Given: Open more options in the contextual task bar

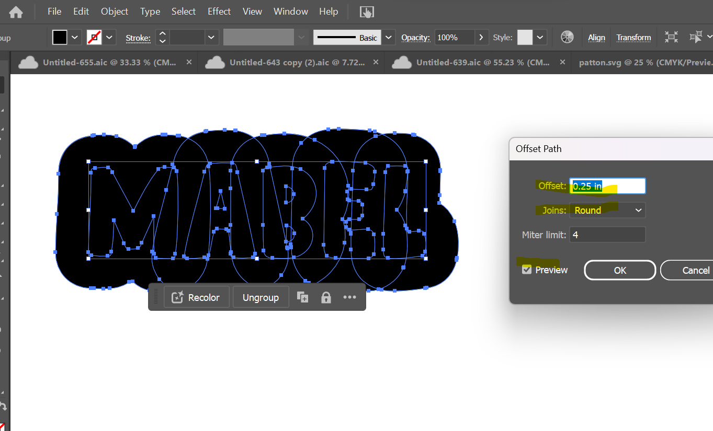Looking at the screenshot, I should point(349,297).
